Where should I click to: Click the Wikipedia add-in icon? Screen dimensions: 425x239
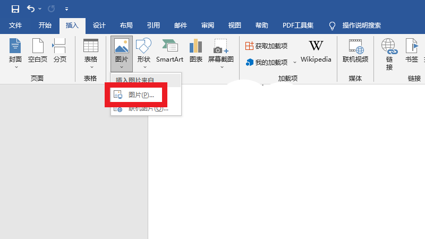[316, 52]
